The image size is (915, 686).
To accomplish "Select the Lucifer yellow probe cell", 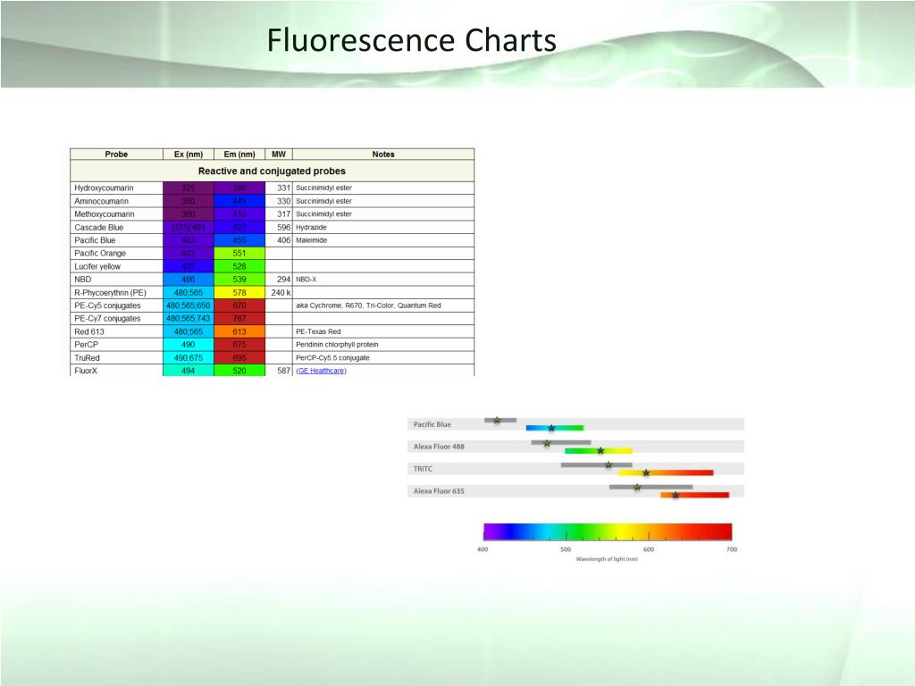I will (116, 266).
